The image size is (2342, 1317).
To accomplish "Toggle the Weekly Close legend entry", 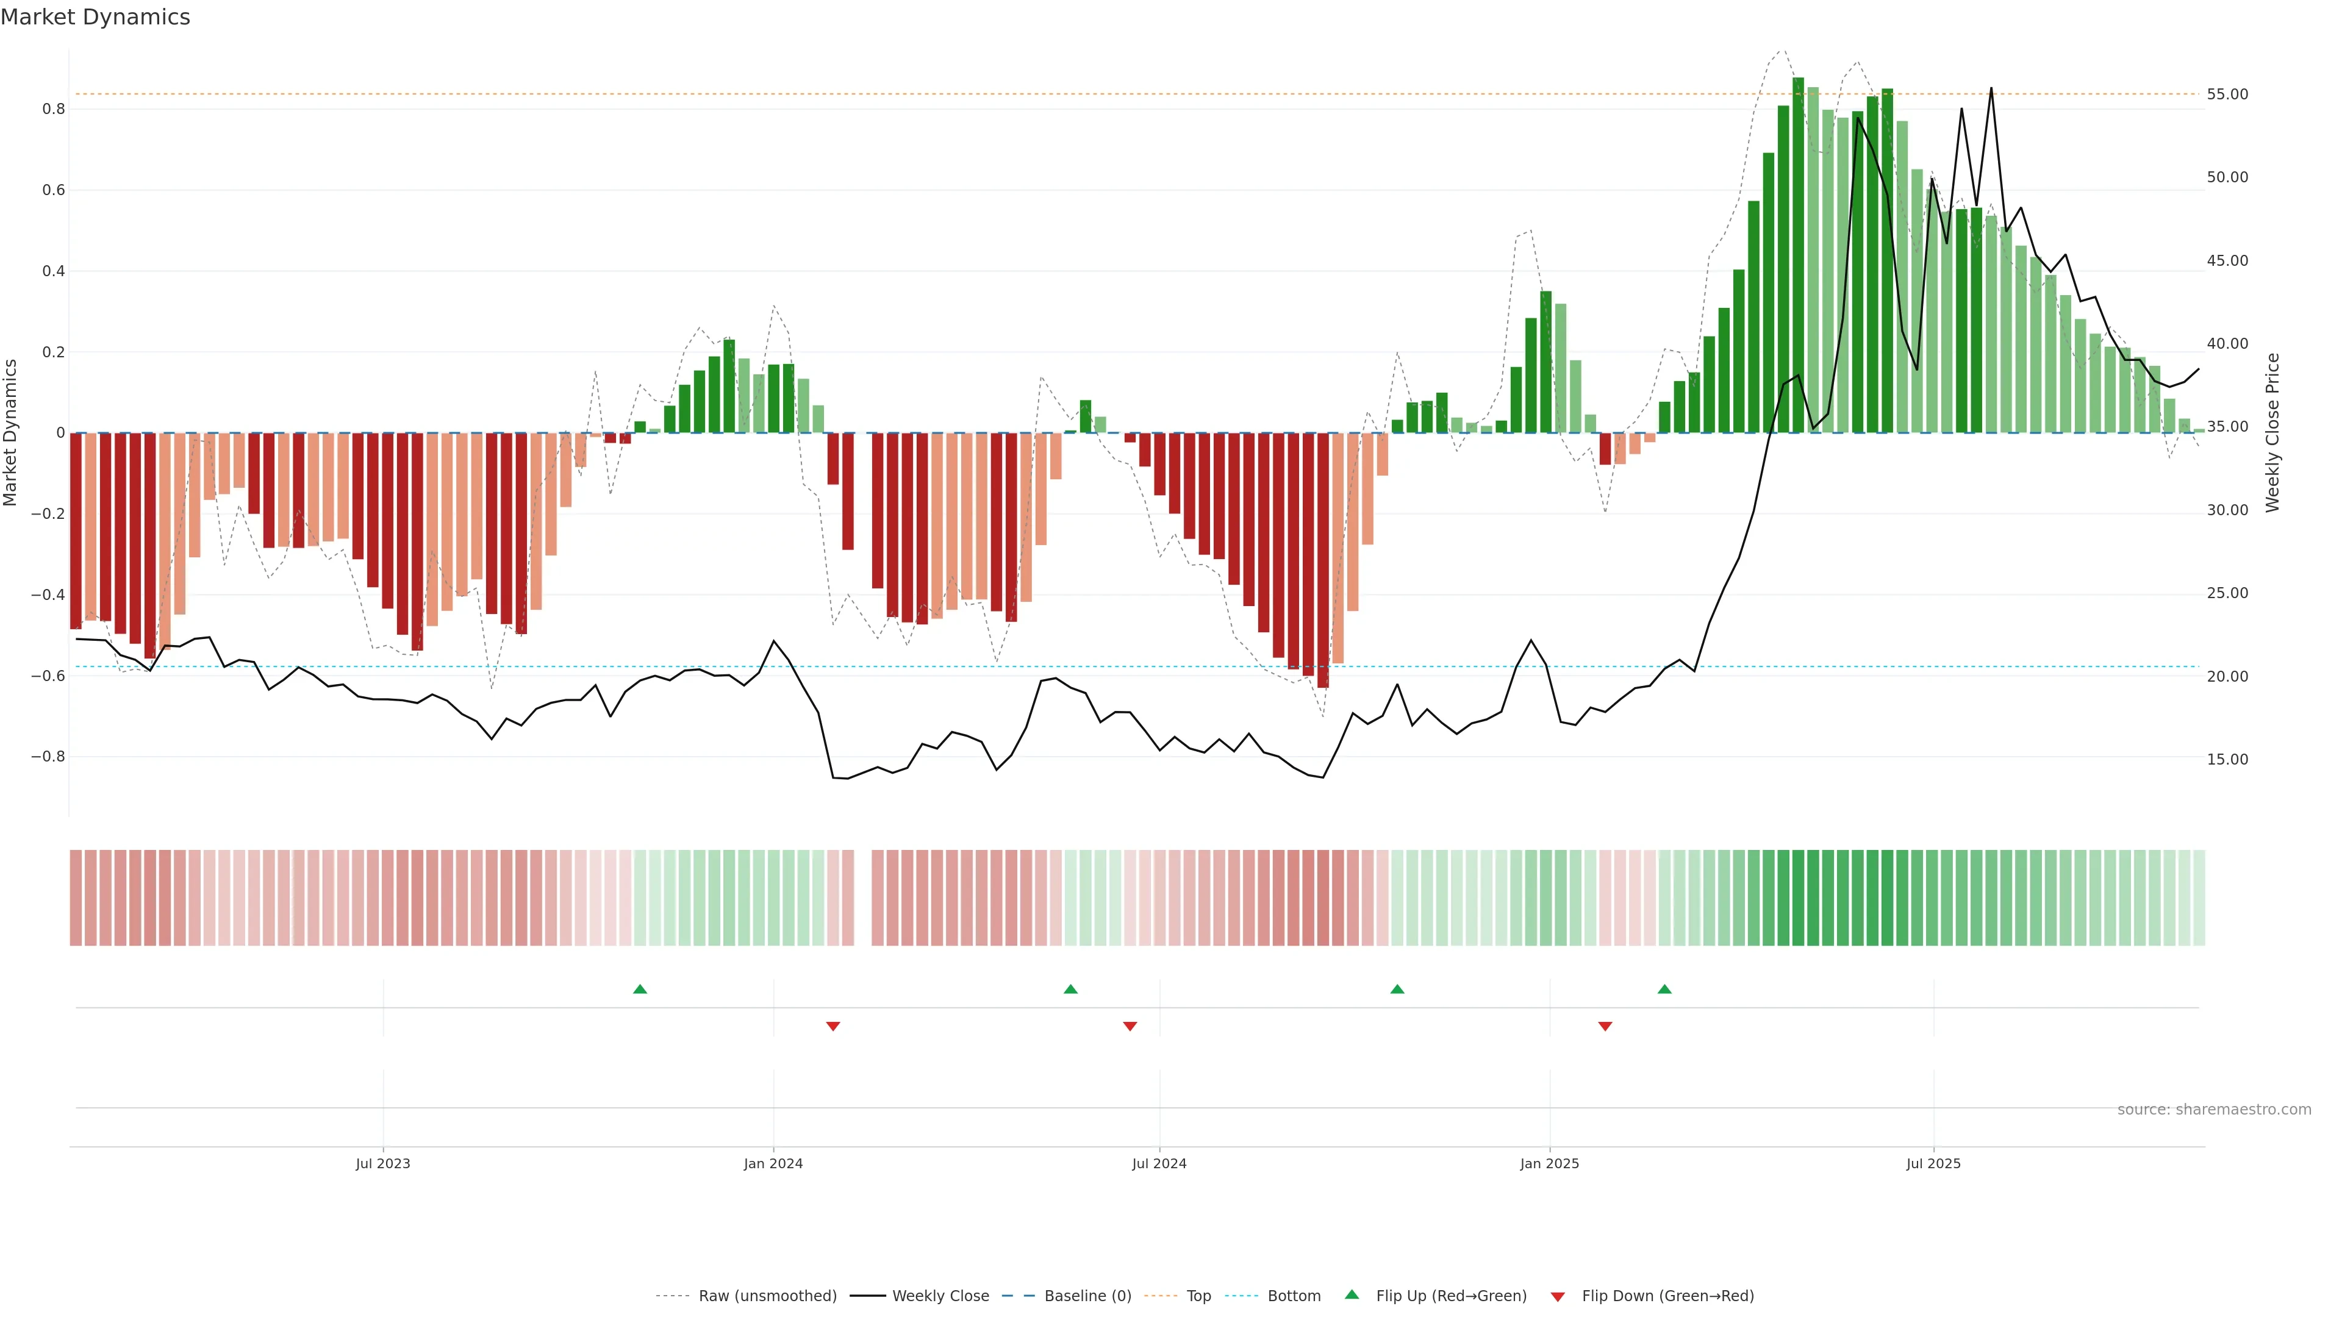I will coord(940,1295).
